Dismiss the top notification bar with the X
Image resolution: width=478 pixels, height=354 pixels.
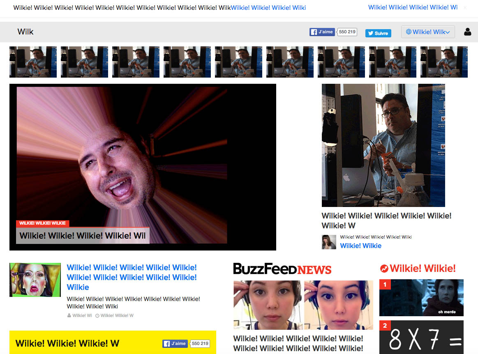(465, 8)
